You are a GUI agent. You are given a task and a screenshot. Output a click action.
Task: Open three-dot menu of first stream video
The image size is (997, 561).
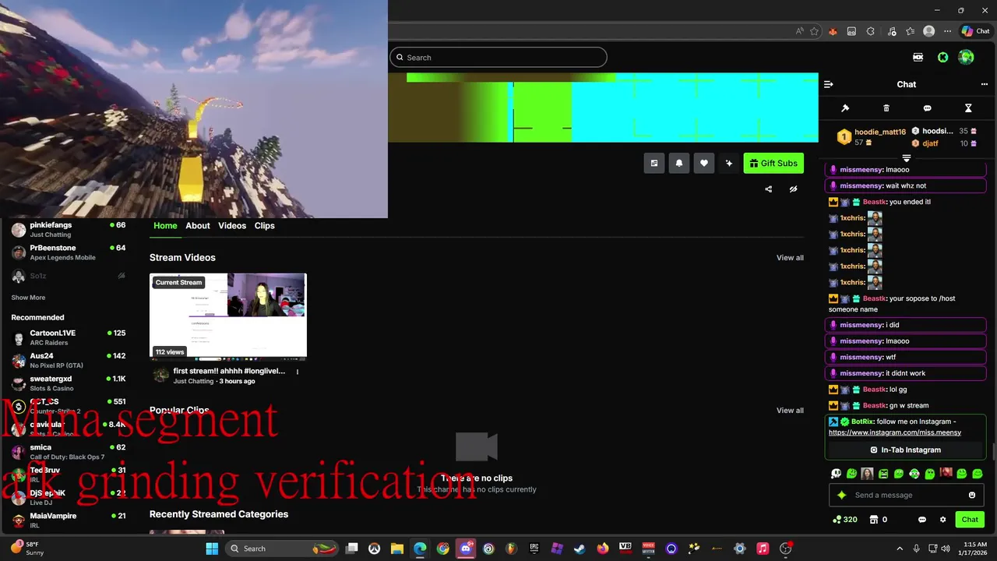(x=297, y=372)
